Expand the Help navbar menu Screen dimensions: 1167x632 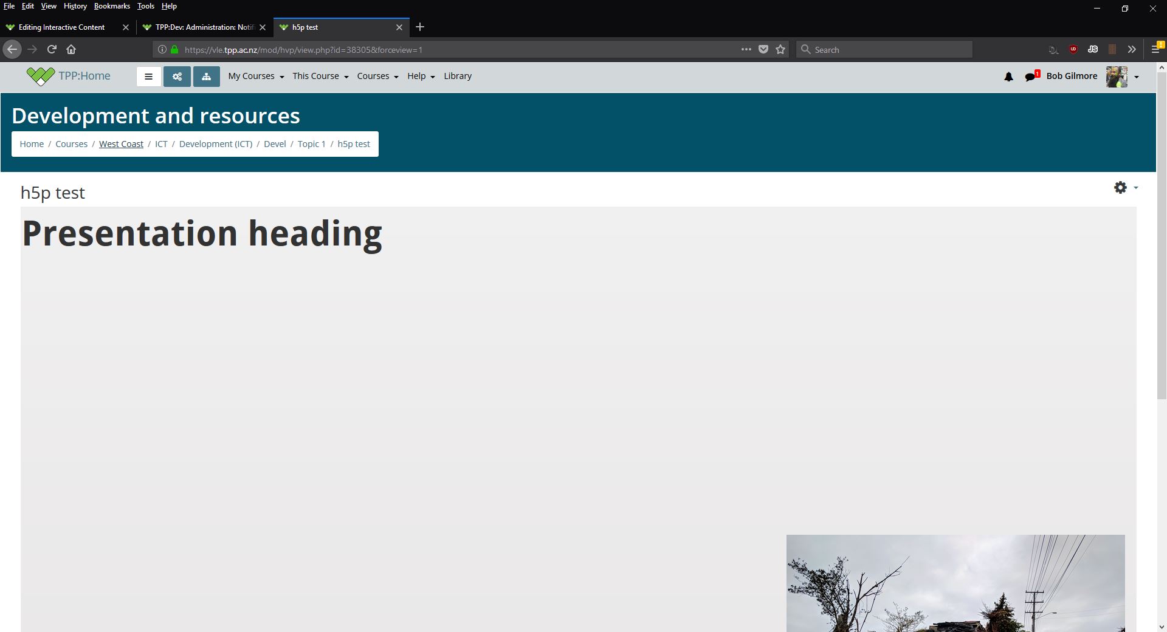[421, 76]
